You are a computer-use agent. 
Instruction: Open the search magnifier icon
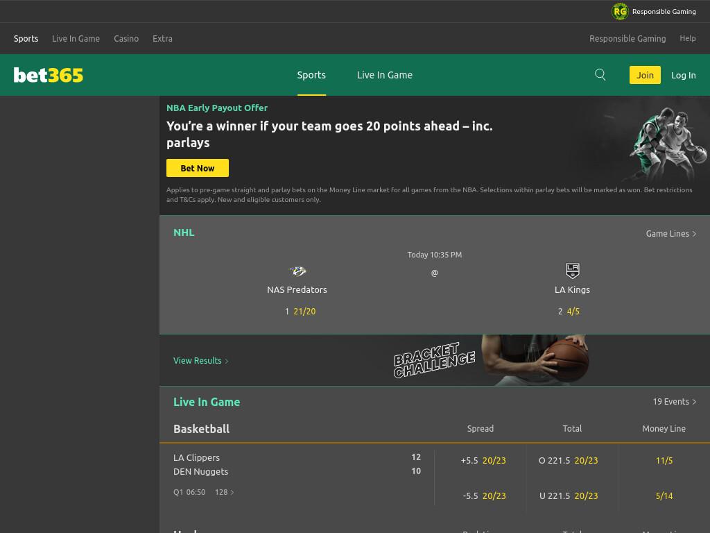600,75
